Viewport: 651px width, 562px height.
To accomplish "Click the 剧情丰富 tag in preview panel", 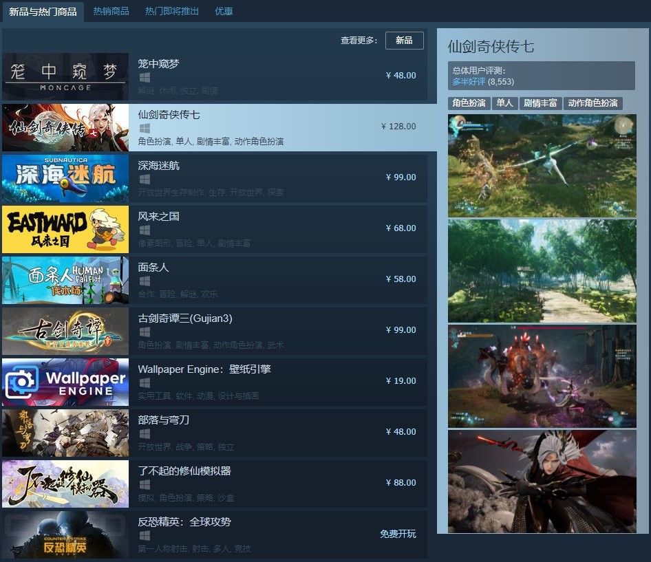I will 541,103.
